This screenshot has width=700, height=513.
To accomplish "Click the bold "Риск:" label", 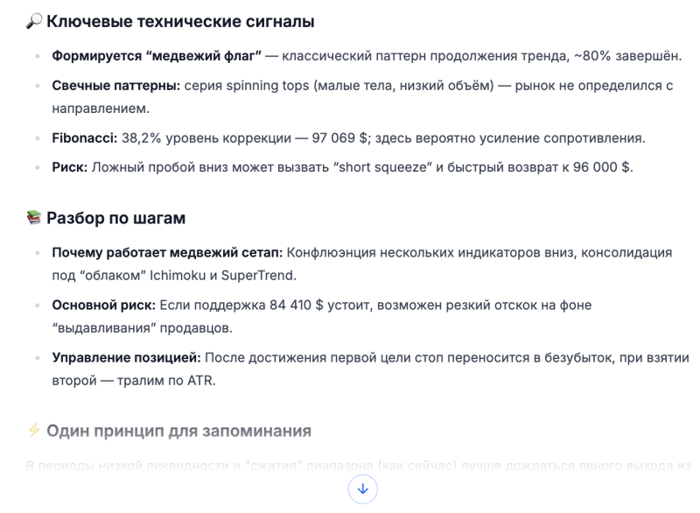I will tap(70, 167).
